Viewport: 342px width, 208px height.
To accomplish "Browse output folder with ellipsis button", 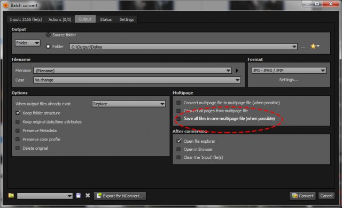I will coord(303,47).
